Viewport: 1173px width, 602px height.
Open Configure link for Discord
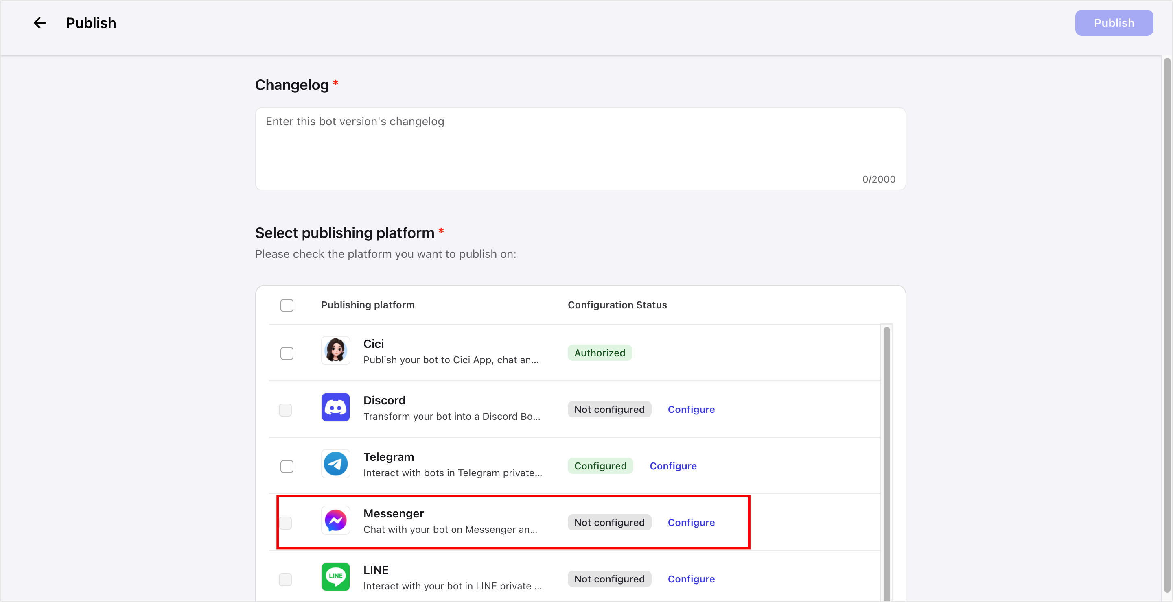[x=691, y=410]
